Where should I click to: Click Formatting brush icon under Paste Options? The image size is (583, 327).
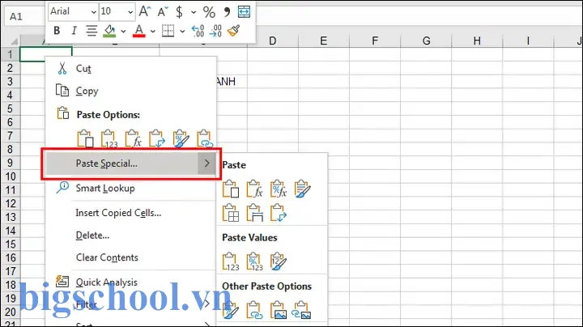[181, 138]
